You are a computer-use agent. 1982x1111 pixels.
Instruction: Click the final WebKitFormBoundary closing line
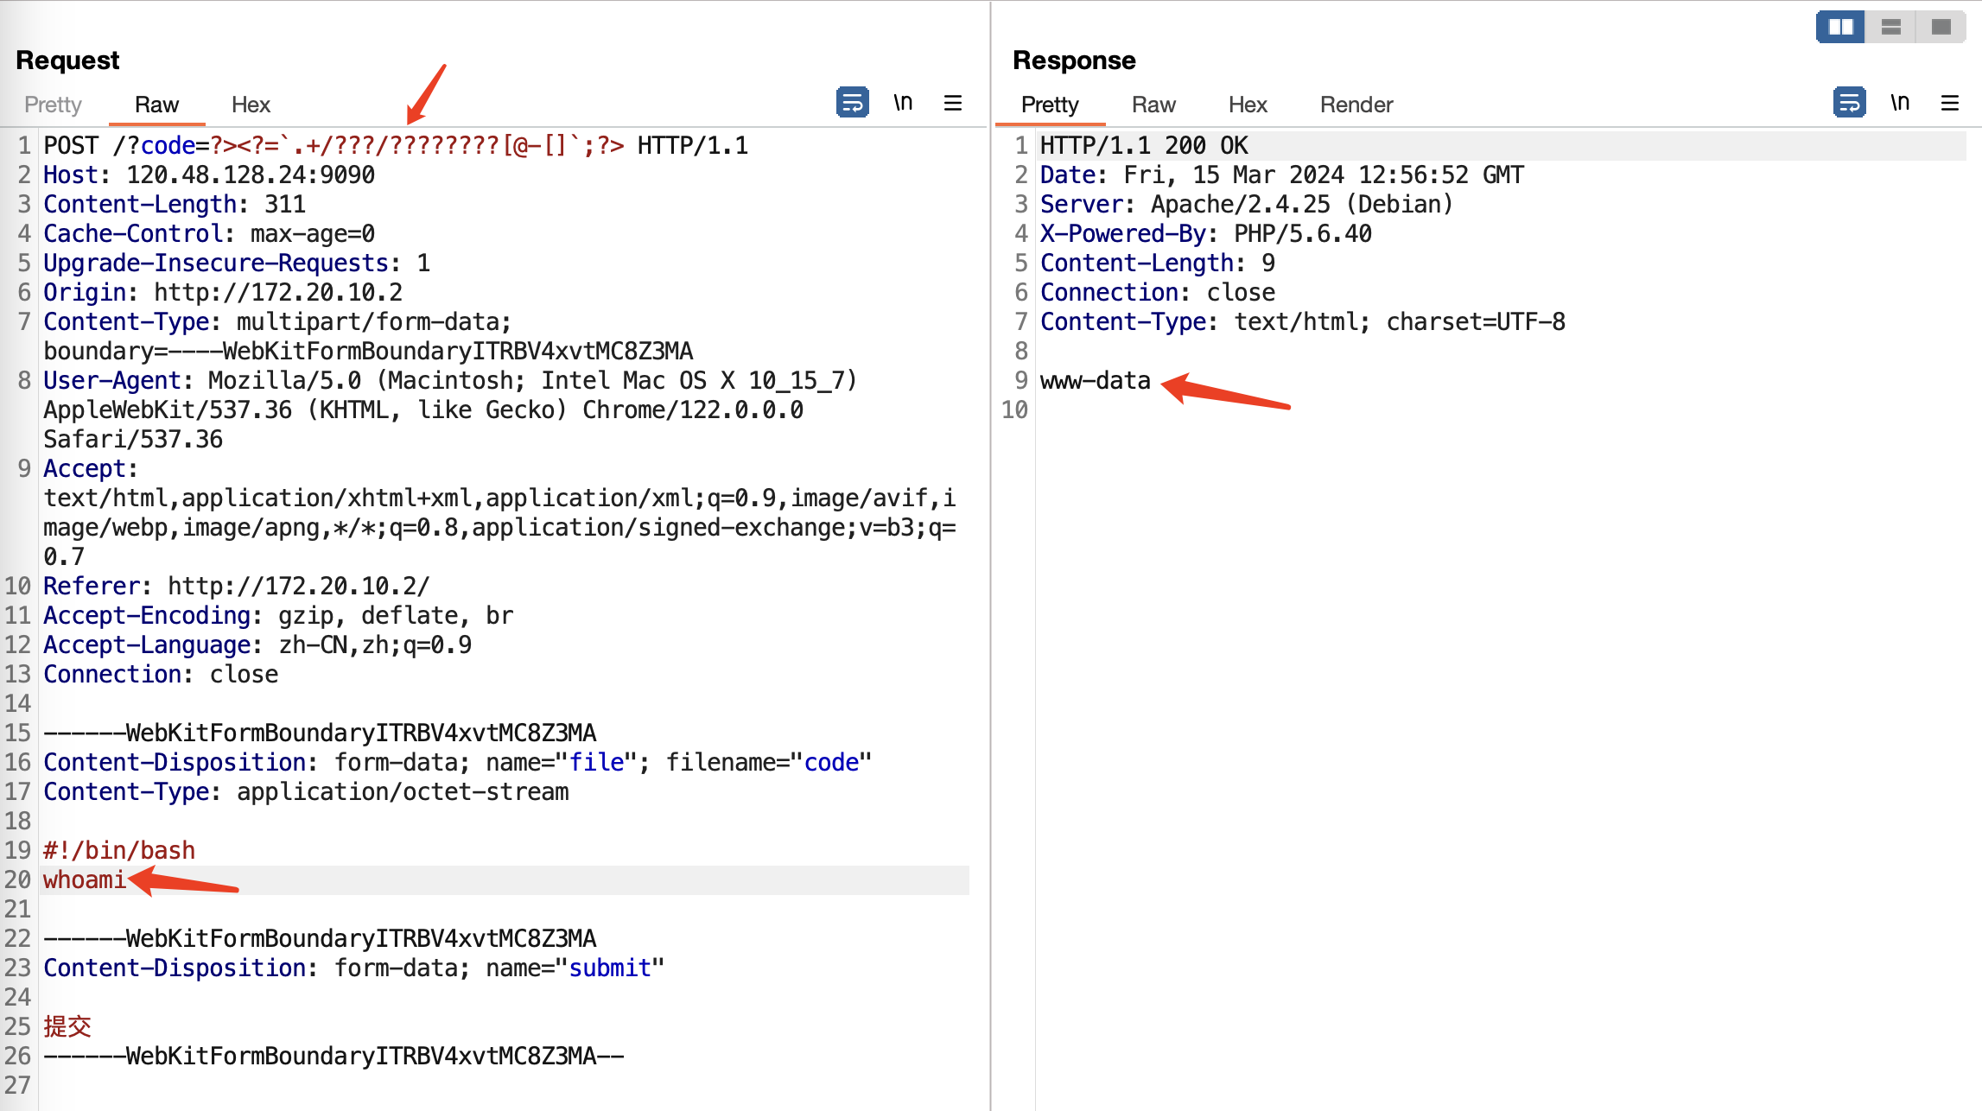point(334,1056)
